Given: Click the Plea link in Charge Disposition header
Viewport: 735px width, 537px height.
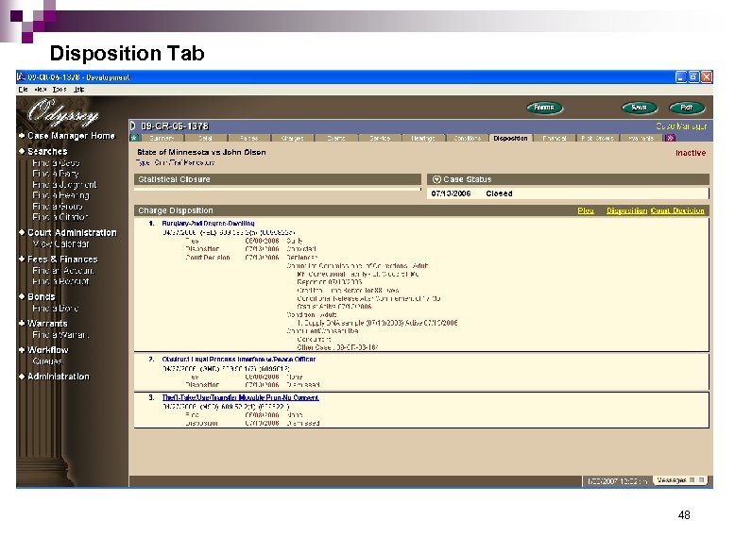Looking at the screenshot, I should [x=586, y=210].
